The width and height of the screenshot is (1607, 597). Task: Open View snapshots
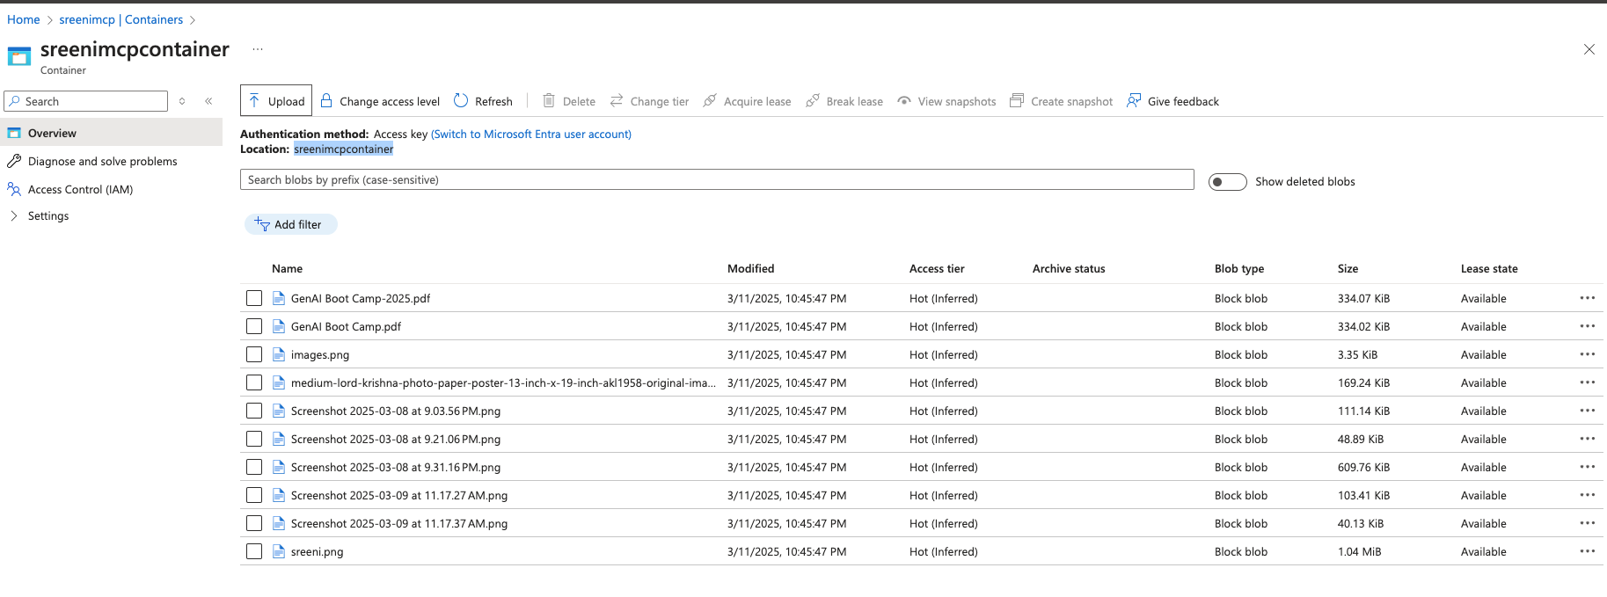(946, 101)
